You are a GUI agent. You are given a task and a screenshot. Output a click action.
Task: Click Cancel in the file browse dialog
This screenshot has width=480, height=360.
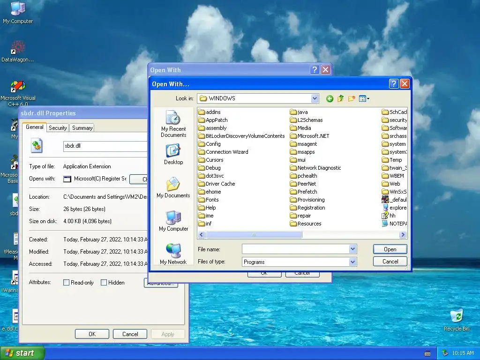point(390,262)
